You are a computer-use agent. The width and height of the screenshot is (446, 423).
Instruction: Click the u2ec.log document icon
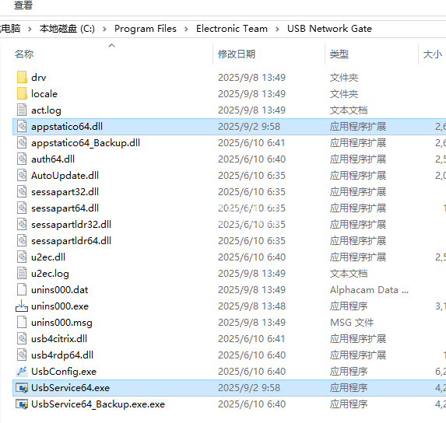22,273
